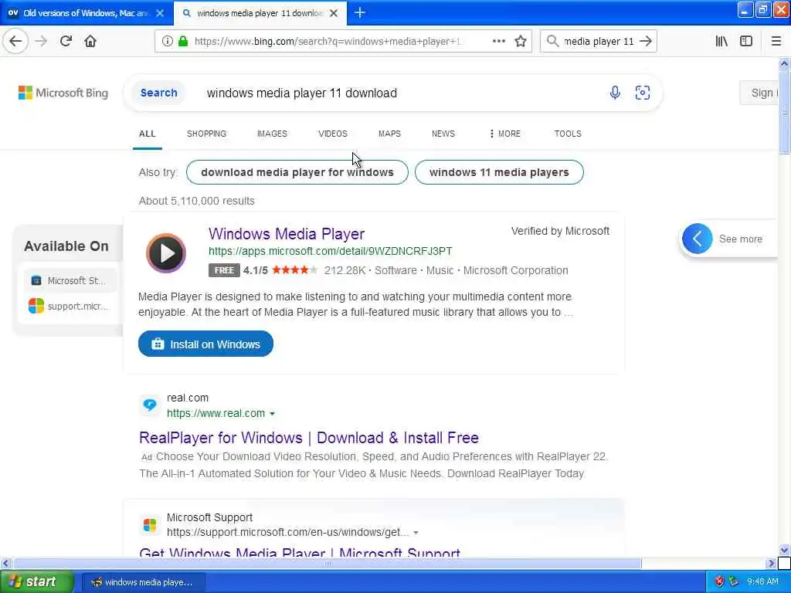Open 'support.micr...' in Available On panel
The height and width of the screenshot is (593, 791).
point(69,306)
